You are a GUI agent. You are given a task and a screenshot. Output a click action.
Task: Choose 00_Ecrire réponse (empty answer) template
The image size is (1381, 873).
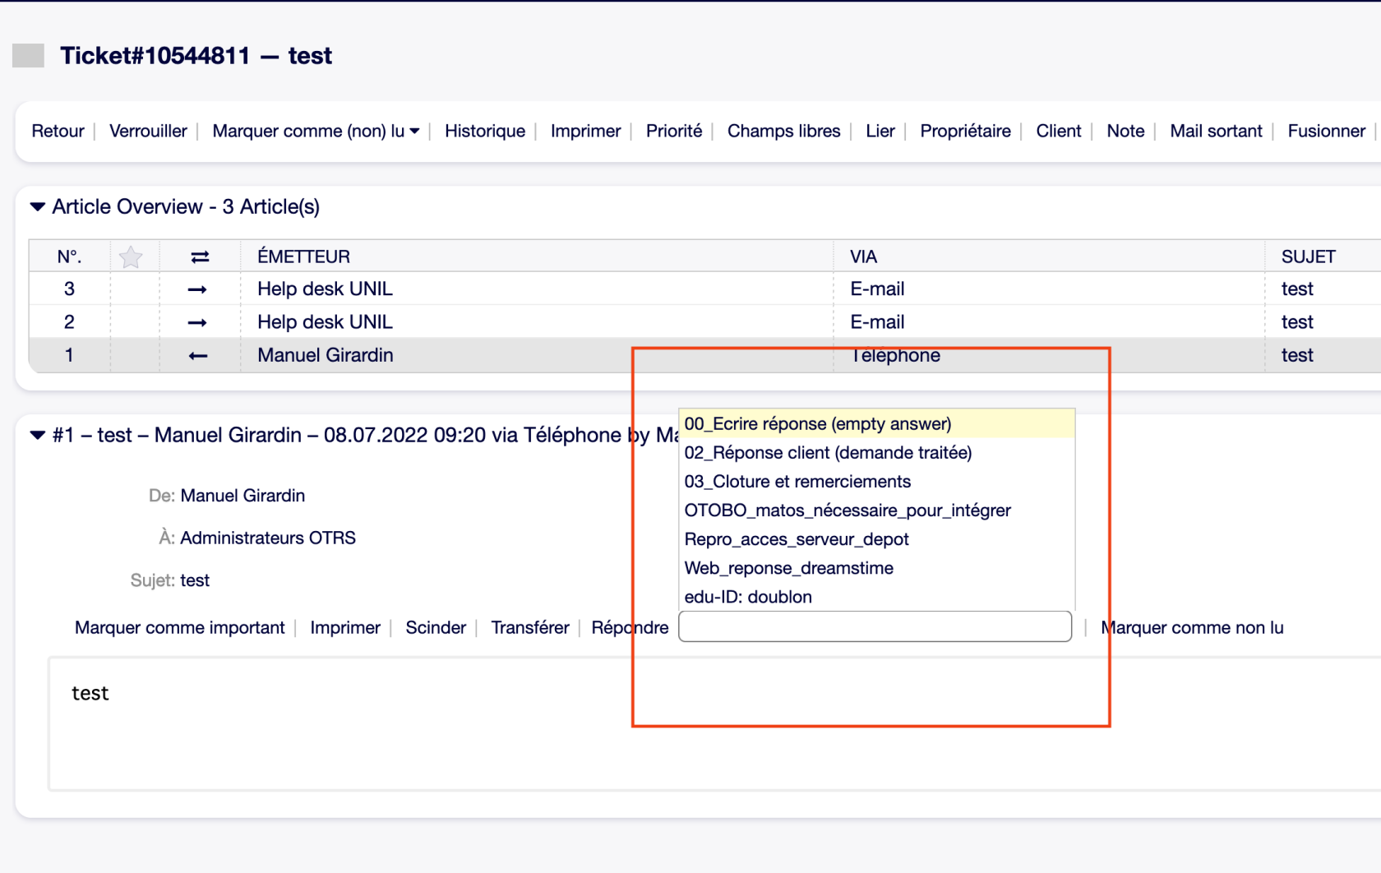coord(817,424)
